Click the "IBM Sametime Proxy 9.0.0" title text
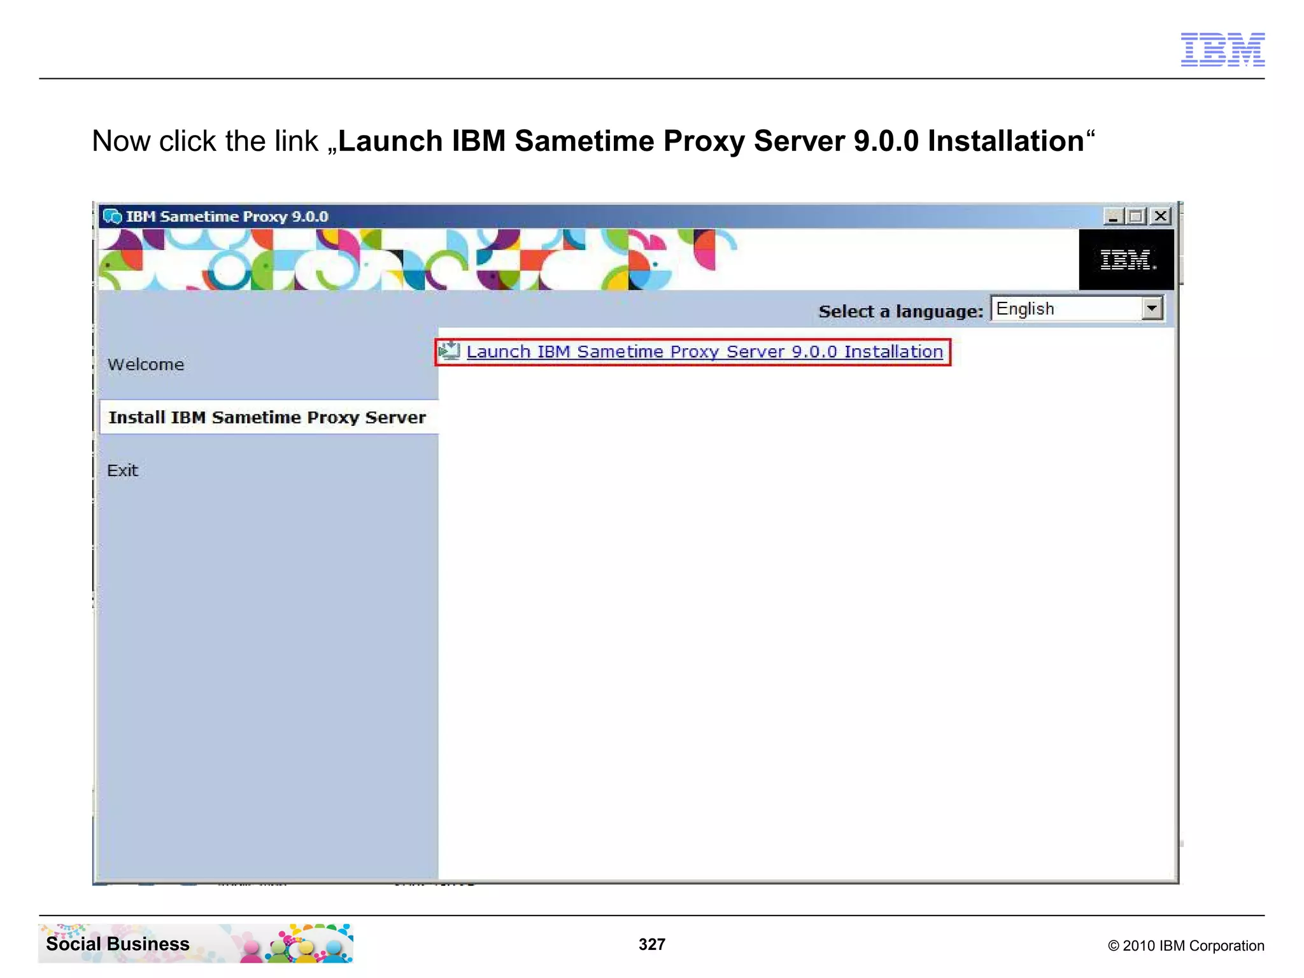The width and height of the screenshot is (1304, 978). coord(227,216)
